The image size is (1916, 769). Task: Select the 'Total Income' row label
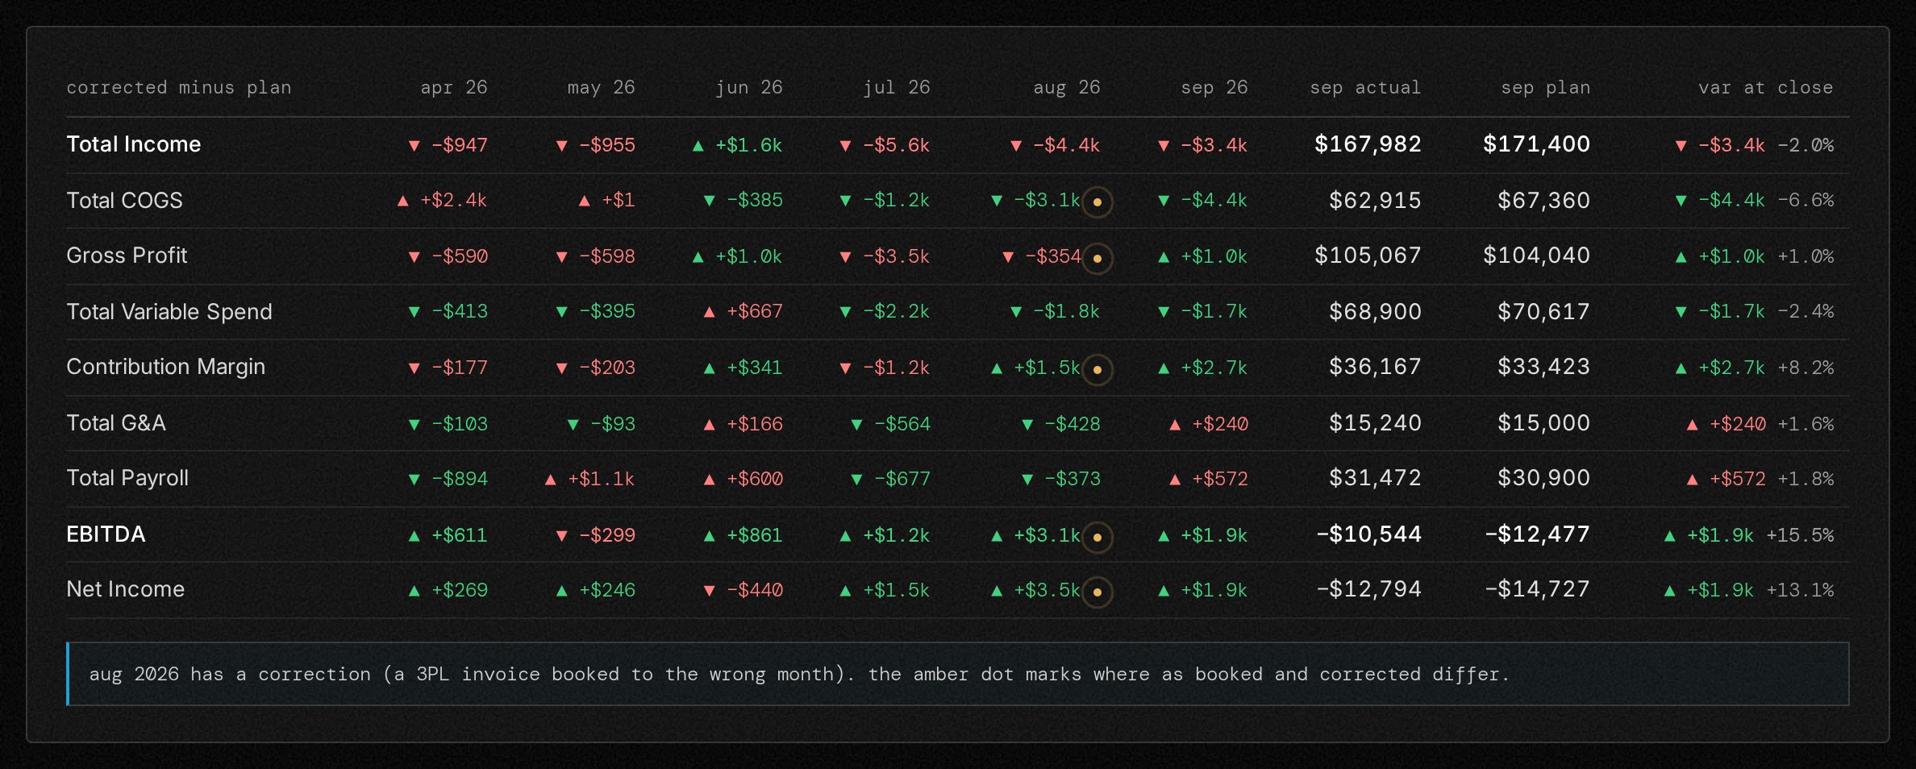pos(134,144)
